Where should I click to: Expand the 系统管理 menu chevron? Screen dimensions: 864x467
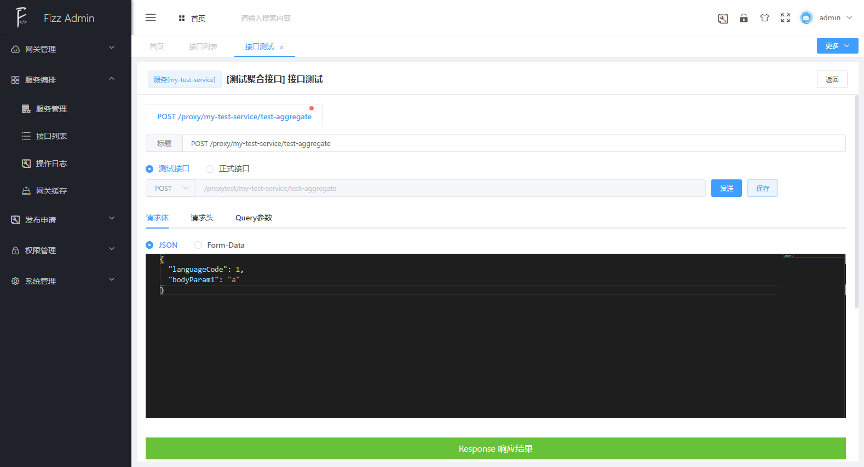click(112, 279)
